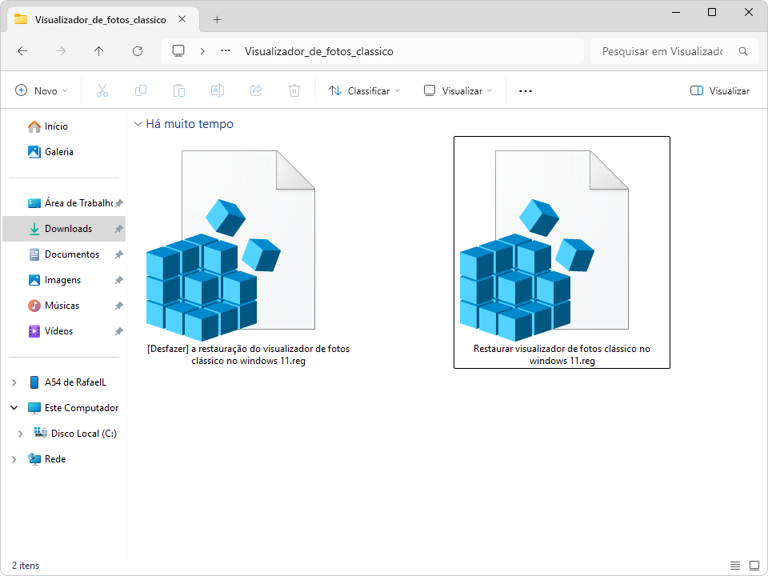The width and height of the screenshot is (768, 576).
Task: Click Visualizador_de_fotos_classico in address bar
Action: point(319,51)
